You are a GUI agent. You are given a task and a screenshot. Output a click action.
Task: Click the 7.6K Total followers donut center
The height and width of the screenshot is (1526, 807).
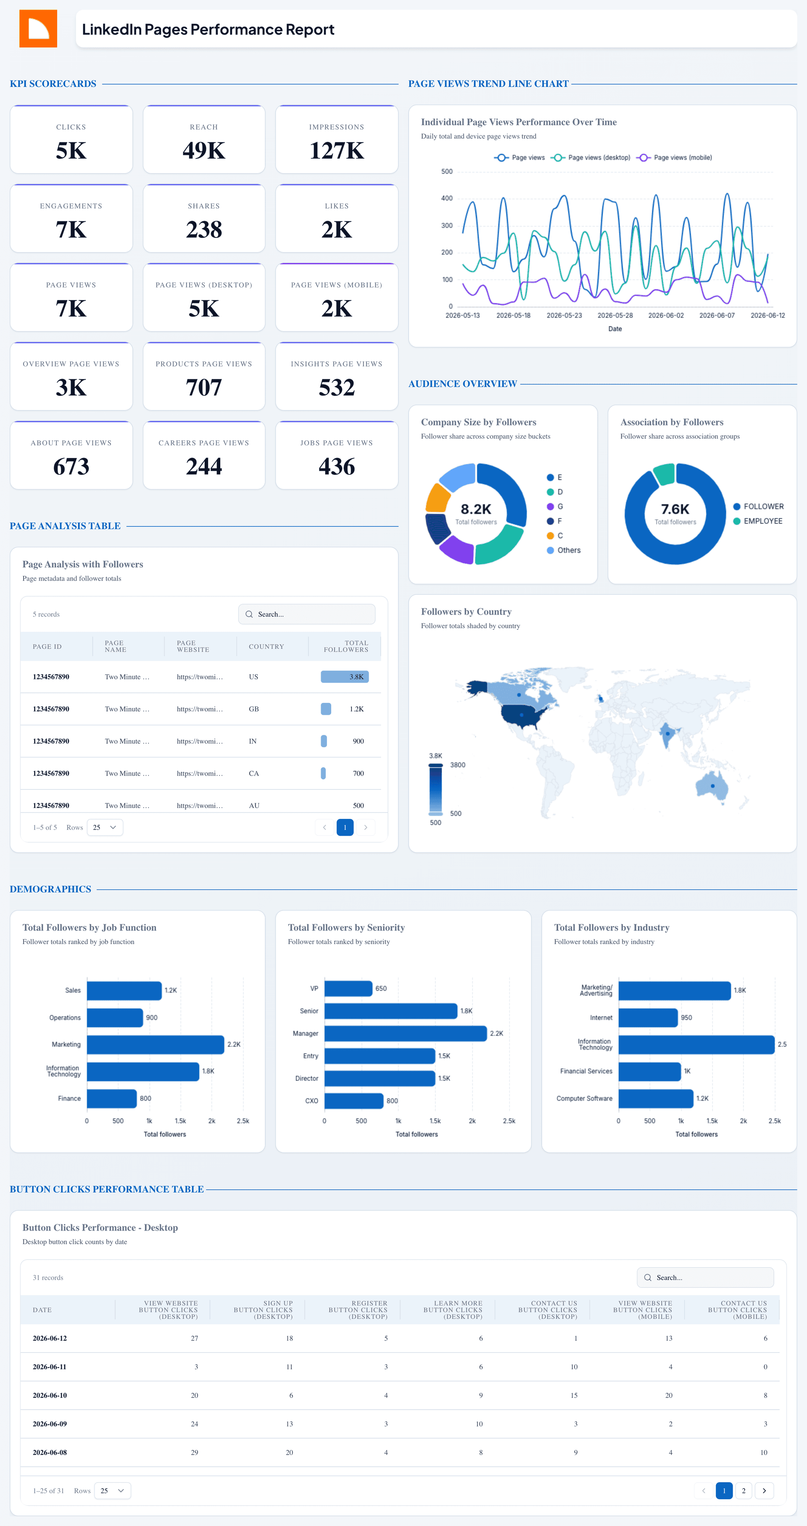[675, 513]
